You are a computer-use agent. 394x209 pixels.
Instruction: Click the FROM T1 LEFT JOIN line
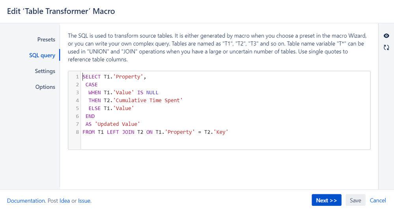tap(155, 132)
